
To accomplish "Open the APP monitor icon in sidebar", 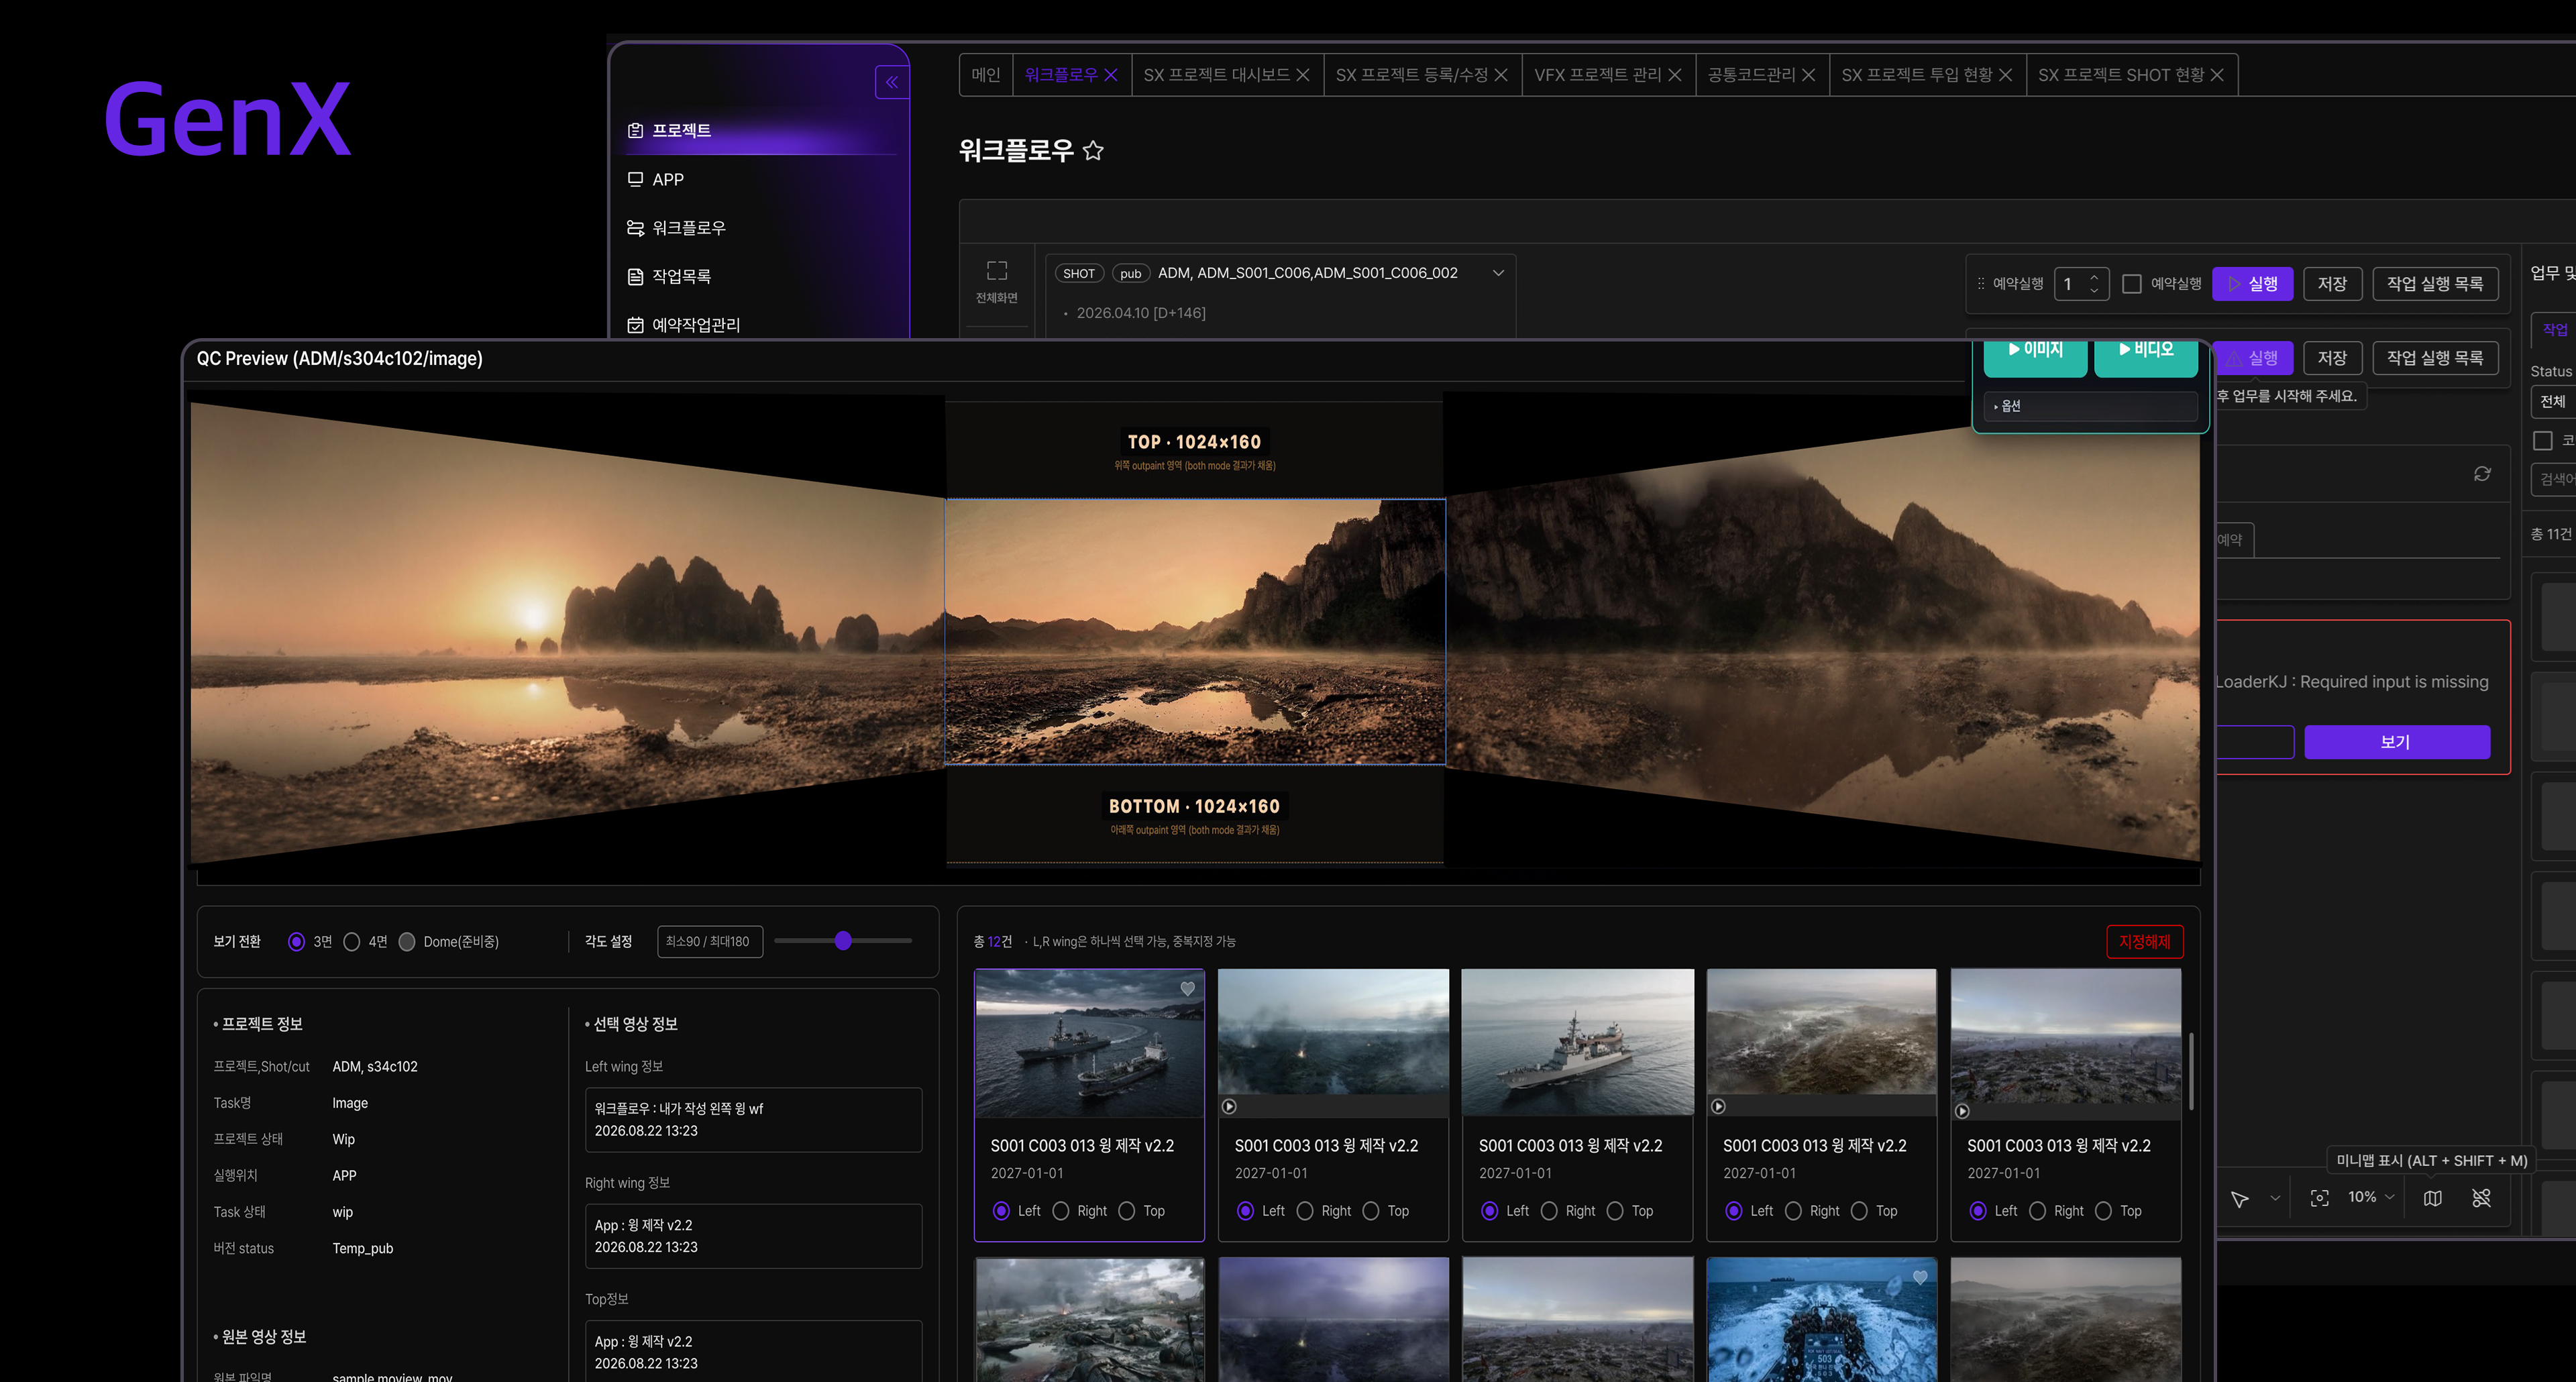I will click(635, 180).
